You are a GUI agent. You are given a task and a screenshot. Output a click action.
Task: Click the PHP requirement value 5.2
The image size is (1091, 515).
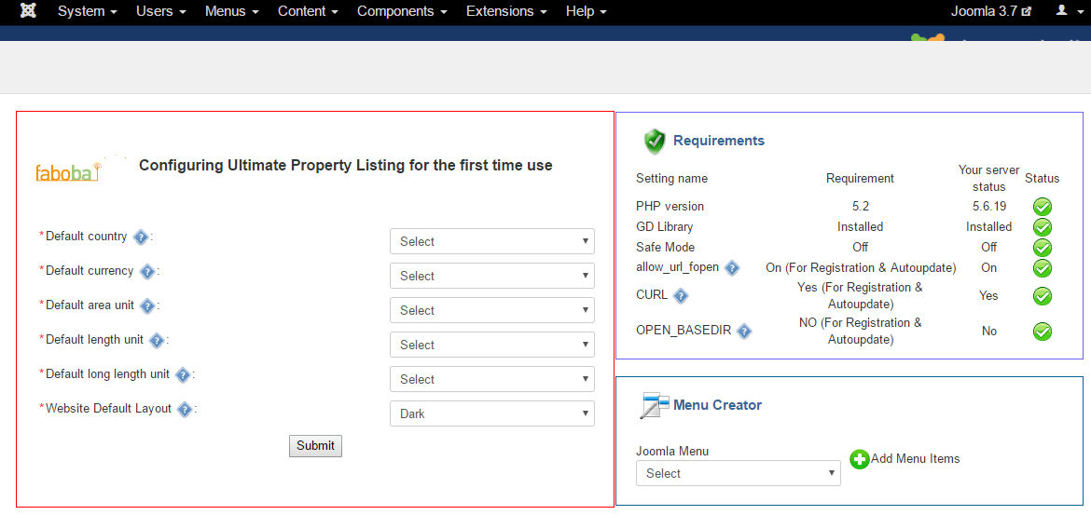(860, 207)
